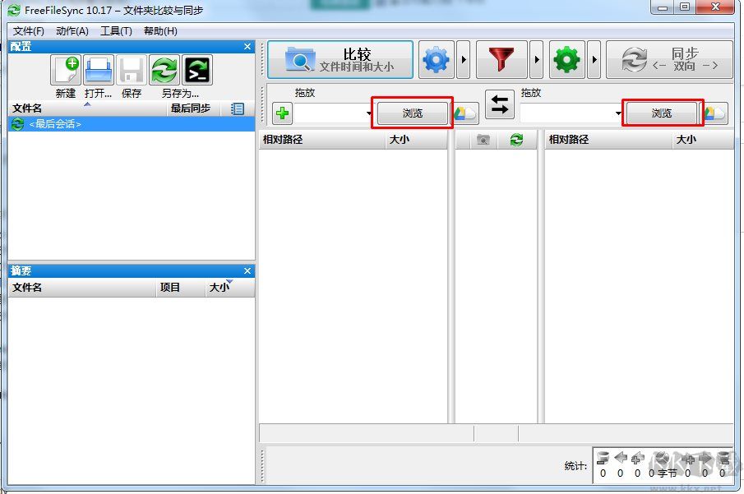Expand the arrow next to filter funnel
Screen dimensions: 744x494
537,60
